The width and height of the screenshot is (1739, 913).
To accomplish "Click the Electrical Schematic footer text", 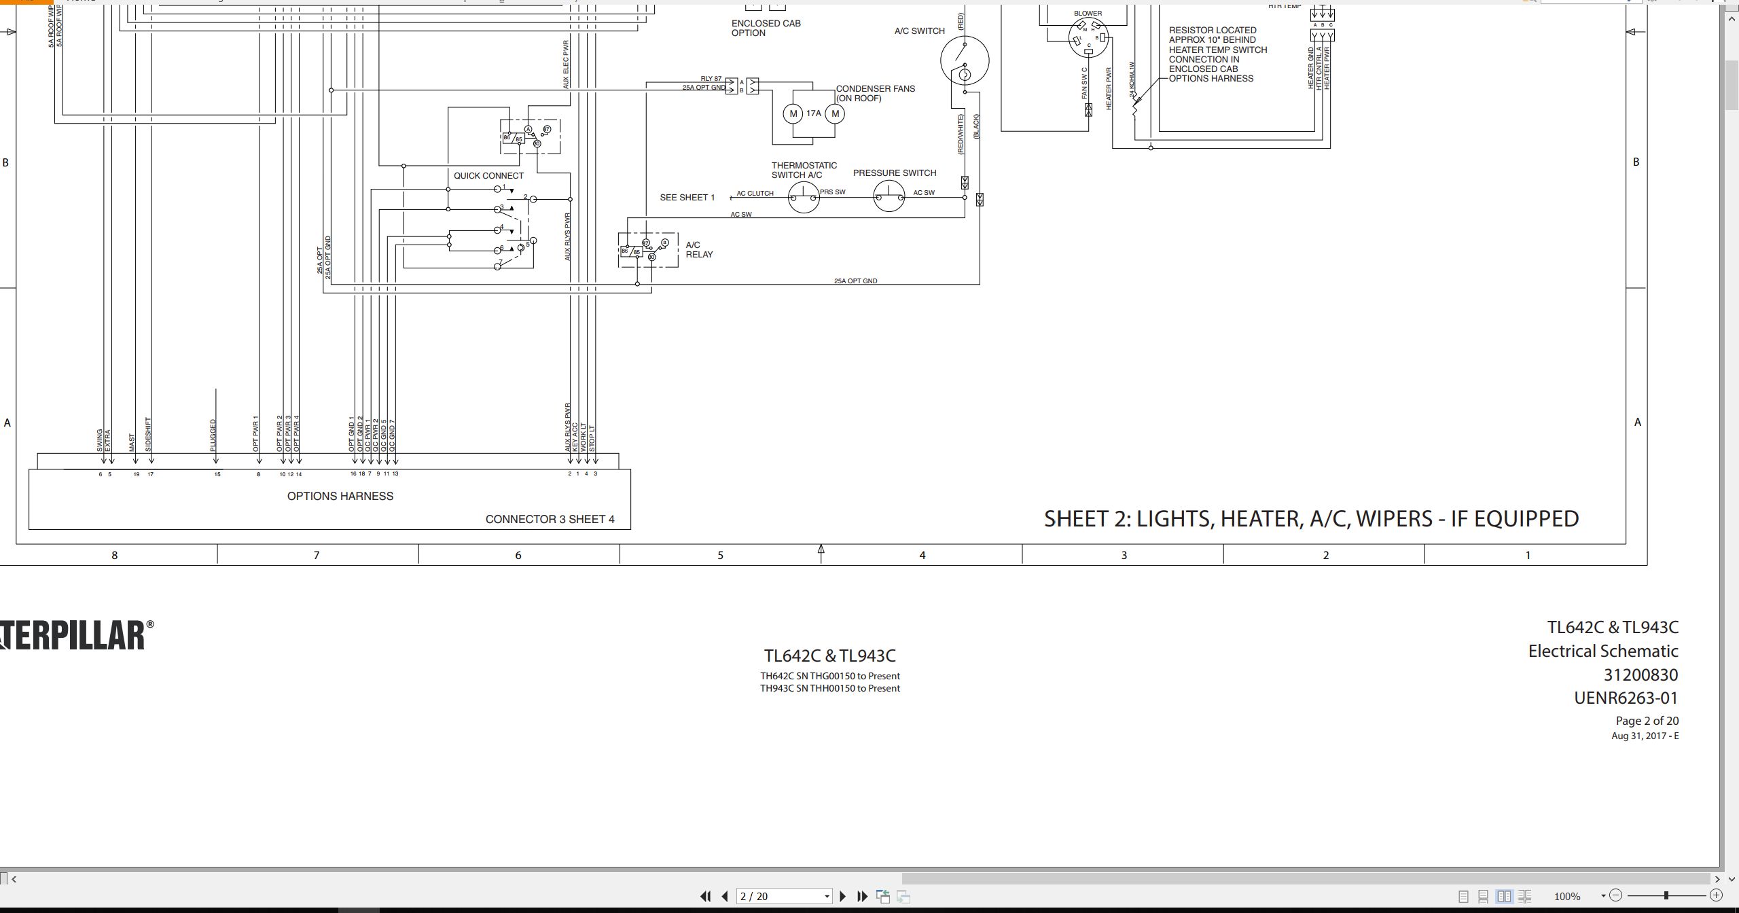I will [x=1603, y=651].
